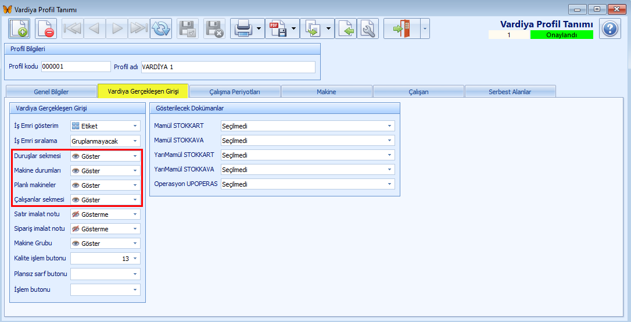Switch to the Genel Bilgiler tab
The height and width of the screenshot is (322, 631).
pos(51,91)
